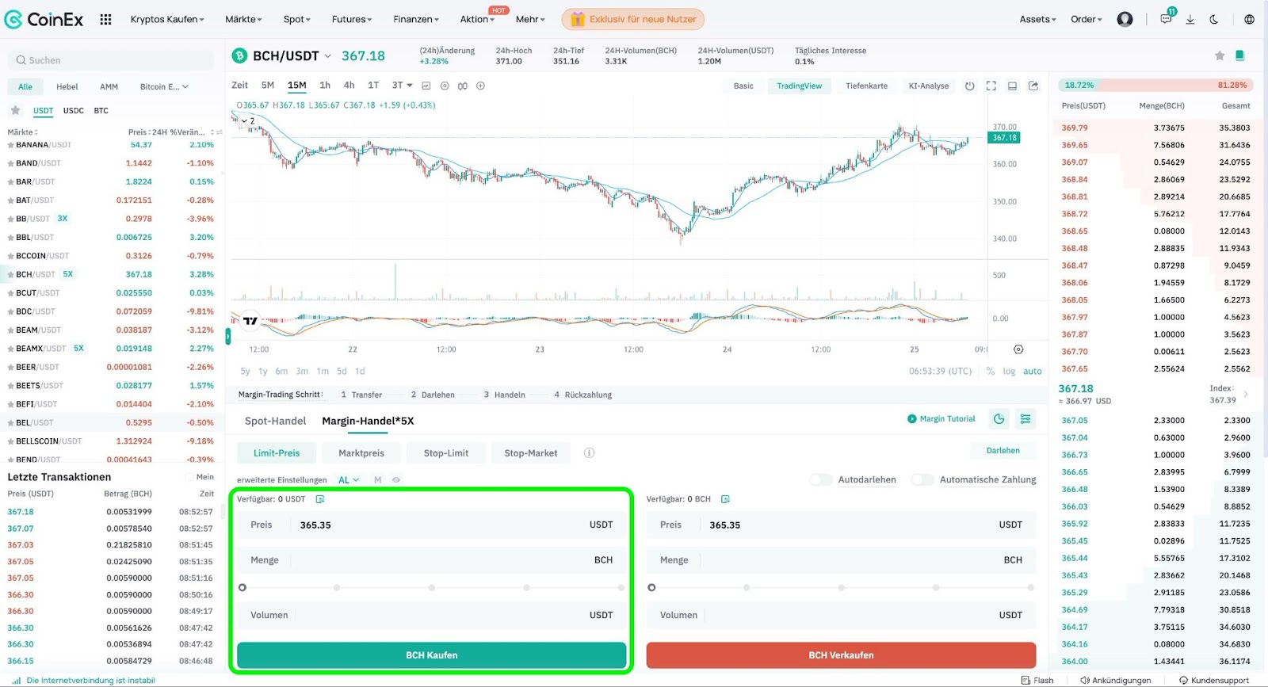Image resolution: width=1268 pixels, height=687 pixels.
Task: Open chart indicators icon next to timeframes
Action: [426, 86]
